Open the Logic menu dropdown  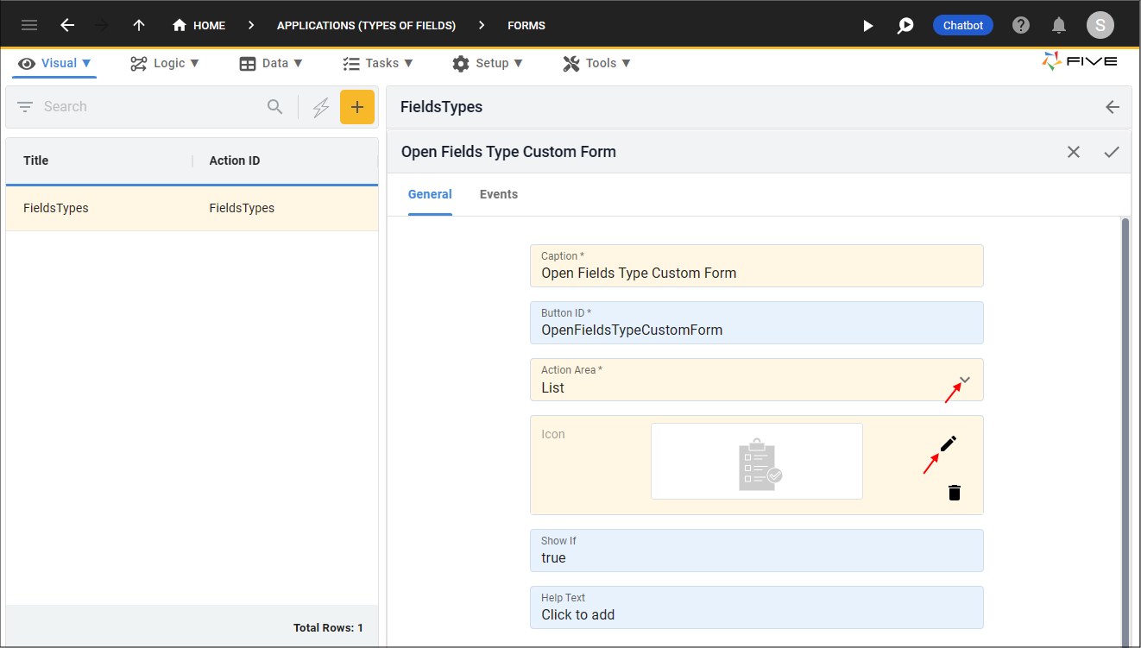(164, 63)
